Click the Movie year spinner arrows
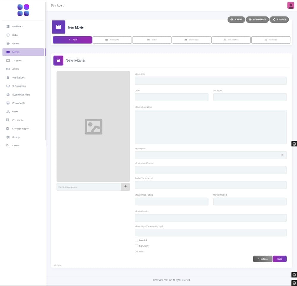The height and width of the screenshot is (286, 297). pyautogui.click(x=282, y=155)
